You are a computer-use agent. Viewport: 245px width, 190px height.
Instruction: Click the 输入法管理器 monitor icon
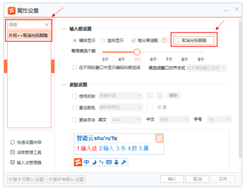tap(13, 162)
